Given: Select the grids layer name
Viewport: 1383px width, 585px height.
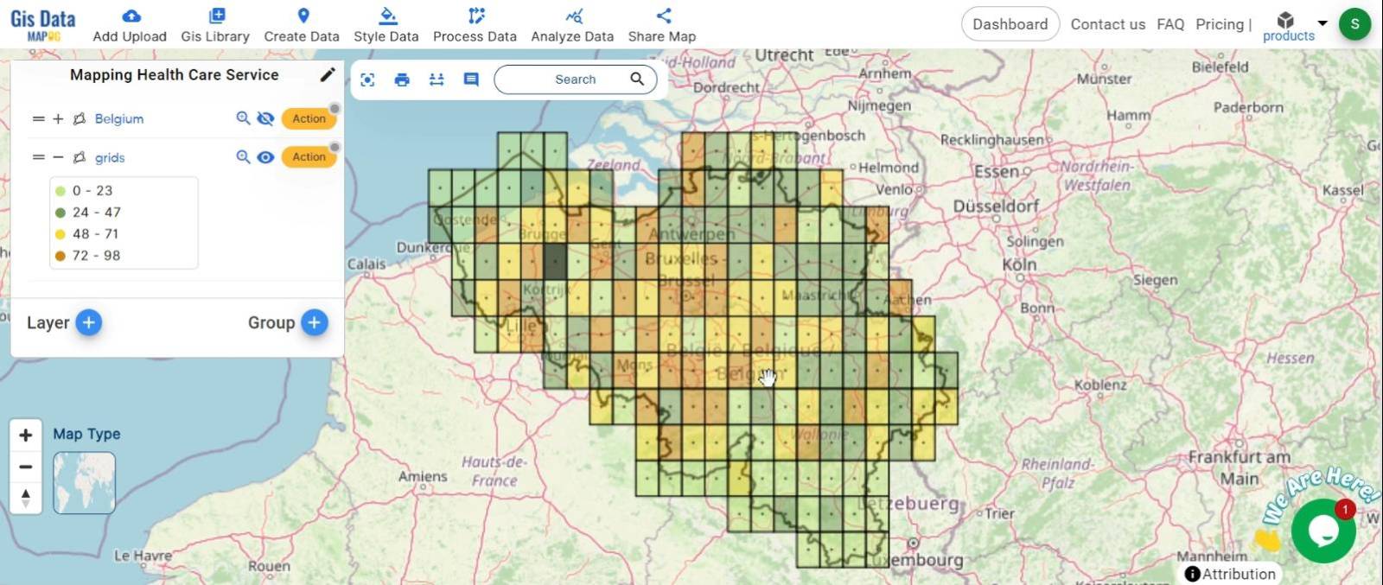Looking at the screenshot, I should (x=110, y=157).
